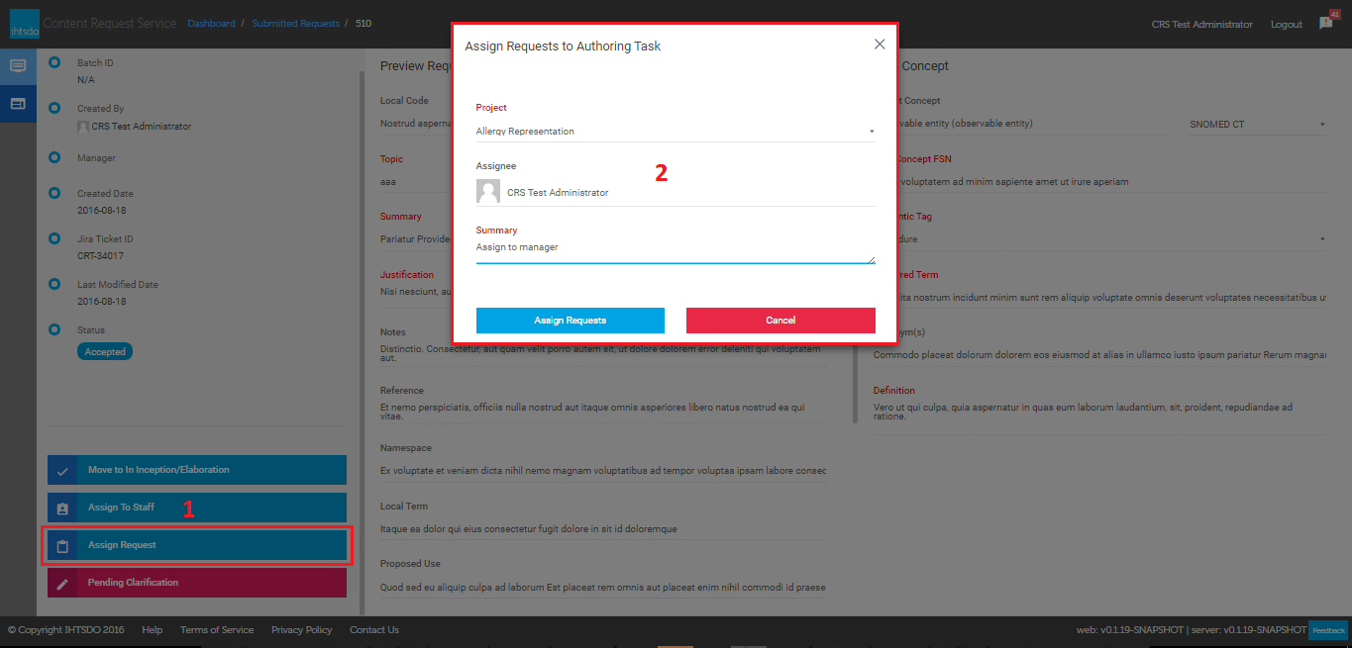This screenshot has width=1352, height=648.
Task: Click the checkmark icon on Move to Inception
Action: click(x=62, y=471)
